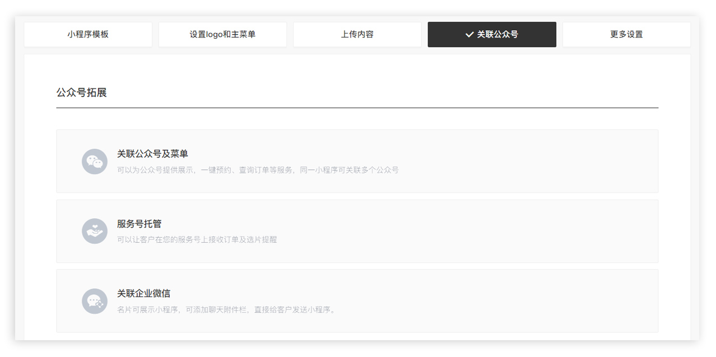Click the chat icon for 关联企业微信

[x=94, y=301]
